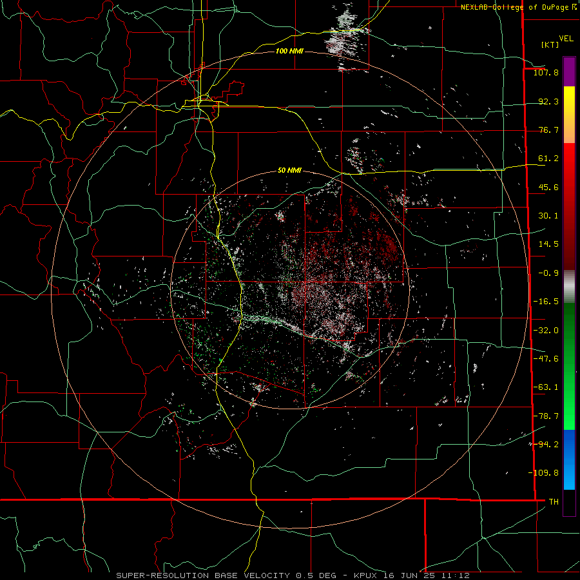Pick the gray segment between -0.9 and -16.5

point(569,287)
